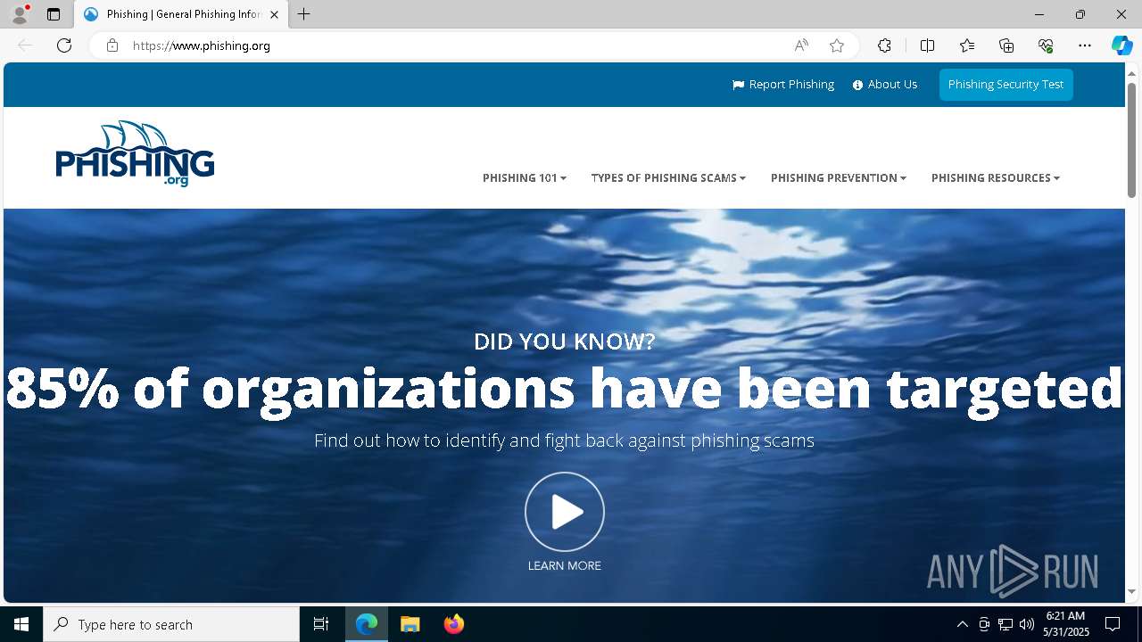Click DID YOU KNOW? heading
Viewport: 1142px width, 642px height.
pyautogui.click(x=565, y=341)
